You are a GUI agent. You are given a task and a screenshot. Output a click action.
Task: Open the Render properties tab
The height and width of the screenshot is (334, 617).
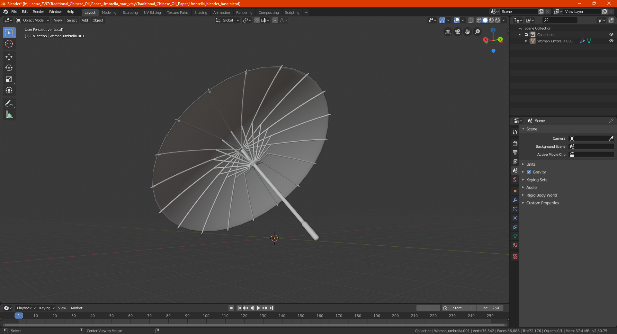[x=515, y=143]
